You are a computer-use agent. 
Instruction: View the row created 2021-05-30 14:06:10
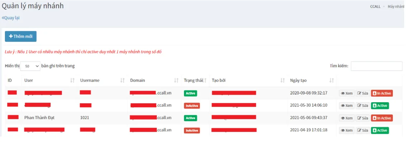click(x=347, y=106)
